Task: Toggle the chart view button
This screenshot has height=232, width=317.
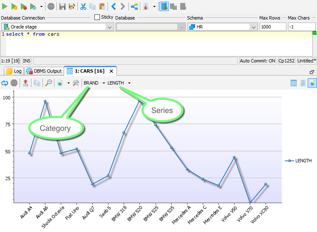Action: [x=312, y=83]
